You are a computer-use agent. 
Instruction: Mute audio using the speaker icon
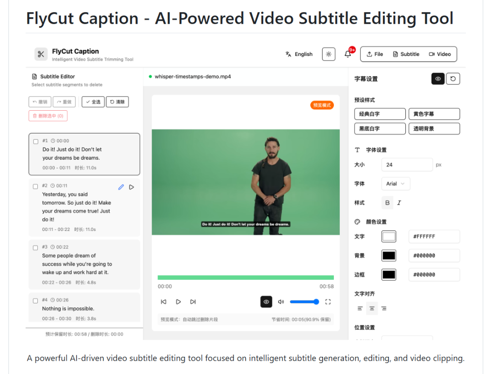click(281, 302)
